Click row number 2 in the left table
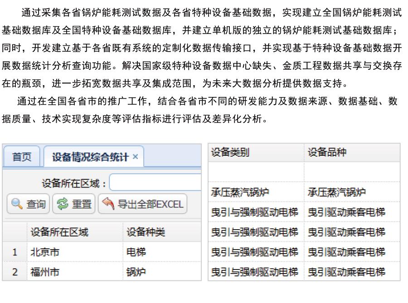Screen dimensions: 408x303 tap(15, 272)
